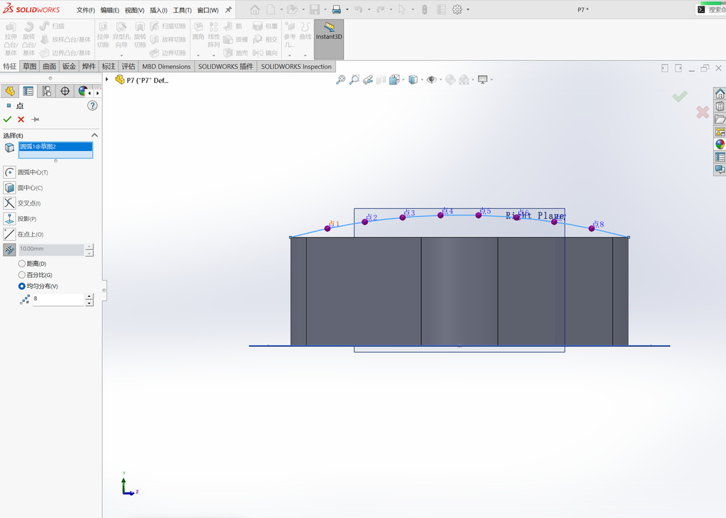The width and height of the screenshot is (726, 518).
Task: Click the Zoom to Area view icon
Action: click(x=354, y=79)
